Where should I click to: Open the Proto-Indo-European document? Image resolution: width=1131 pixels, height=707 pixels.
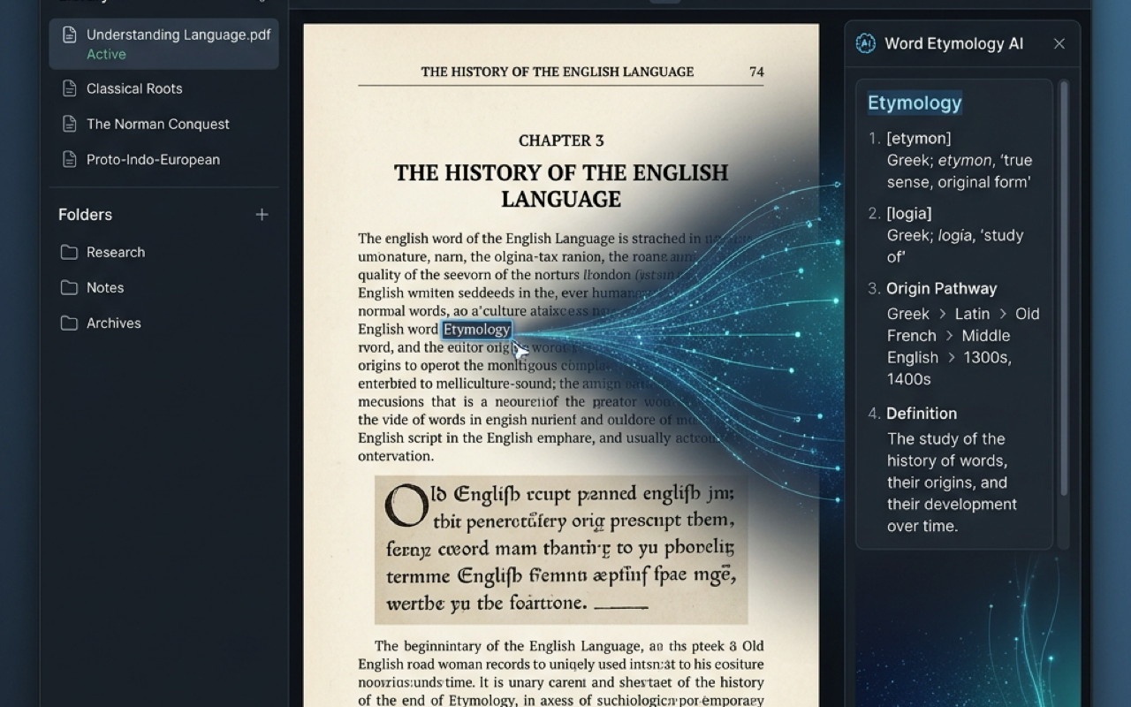[x=153, y=159]
